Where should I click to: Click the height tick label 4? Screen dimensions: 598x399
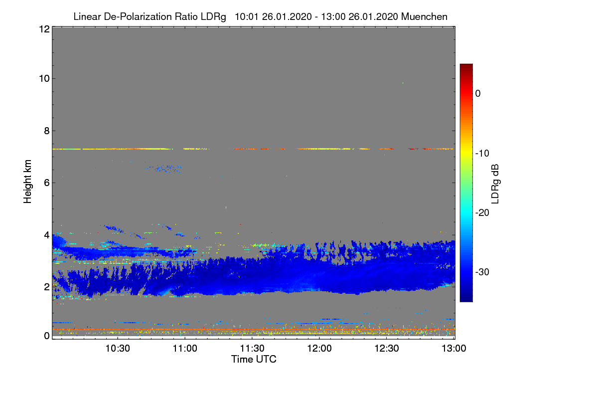click(x=46, y=234)
